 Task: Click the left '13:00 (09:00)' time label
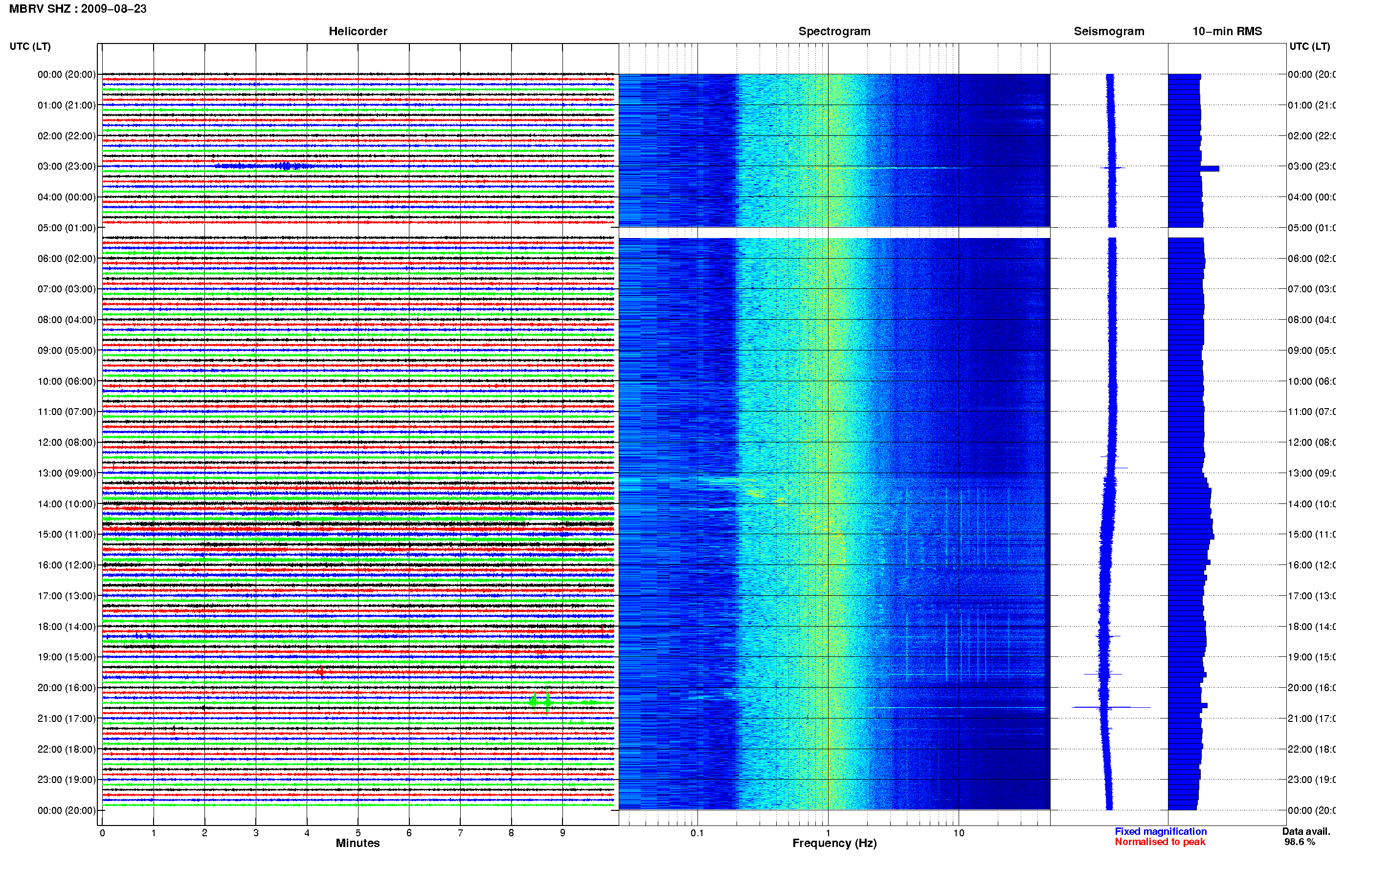[67, 473]
